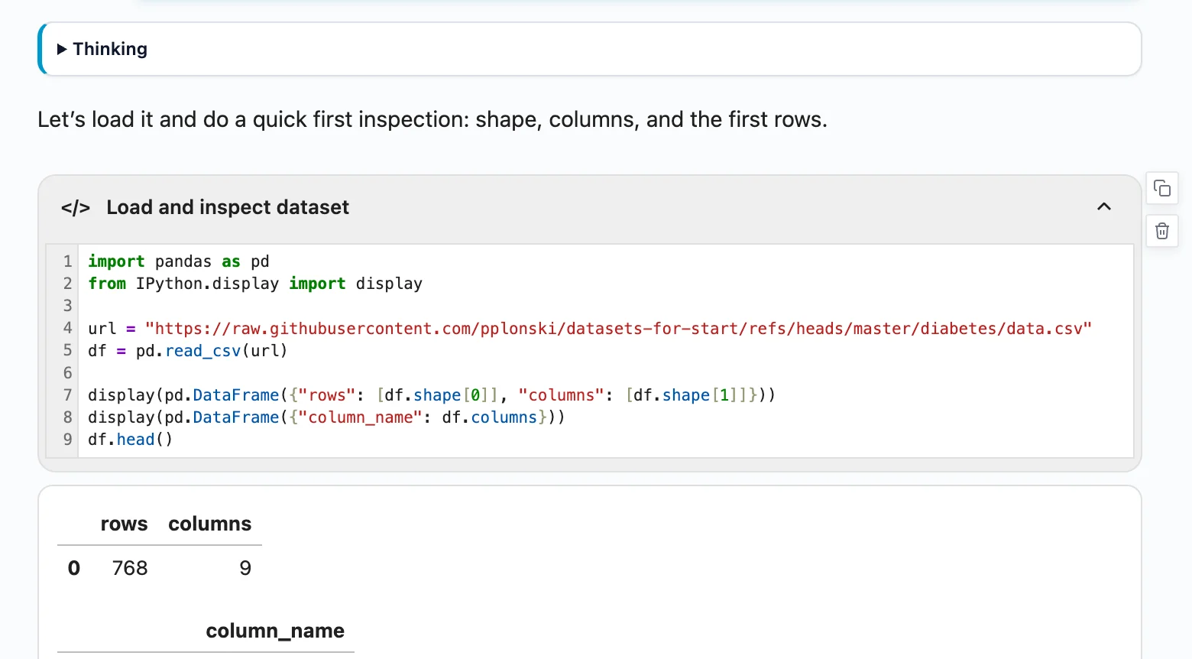This screenshot has width=1192, height=659.
Task: Click line number 9 in the gutter
Action: (x=68, y=440)
